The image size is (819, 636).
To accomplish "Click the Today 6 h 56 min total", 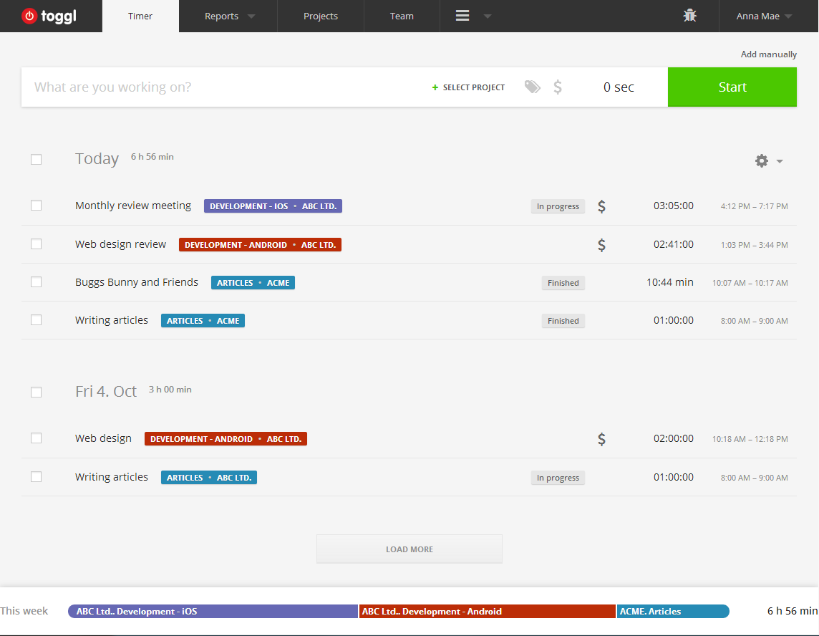I will click(x=152, y=157).
